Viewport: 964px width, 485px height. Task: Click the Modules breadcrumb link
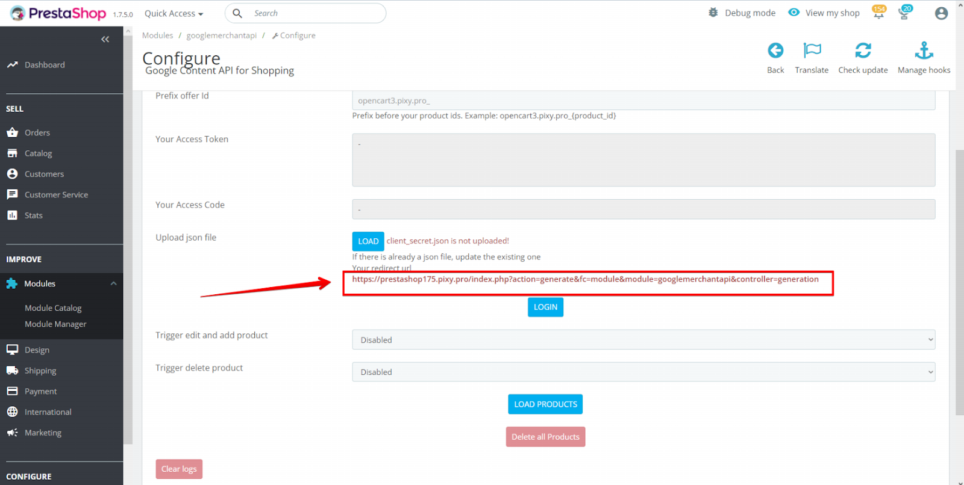[157, 36]
